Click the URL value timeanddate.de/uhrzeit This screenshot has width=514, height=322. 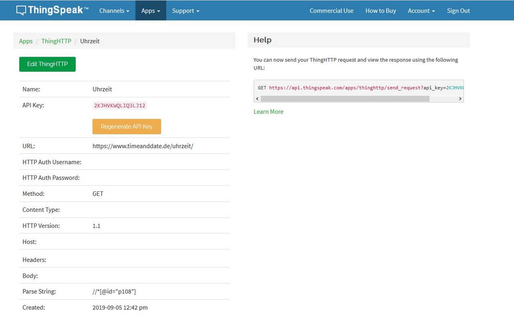pyautogui.click(x=143, y=146)
